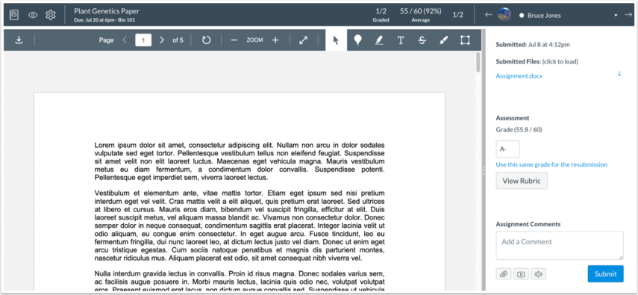Download the document using toolbar download icon
The width and height of the screenshot is (638, 295).
click(x=19, y=40)
